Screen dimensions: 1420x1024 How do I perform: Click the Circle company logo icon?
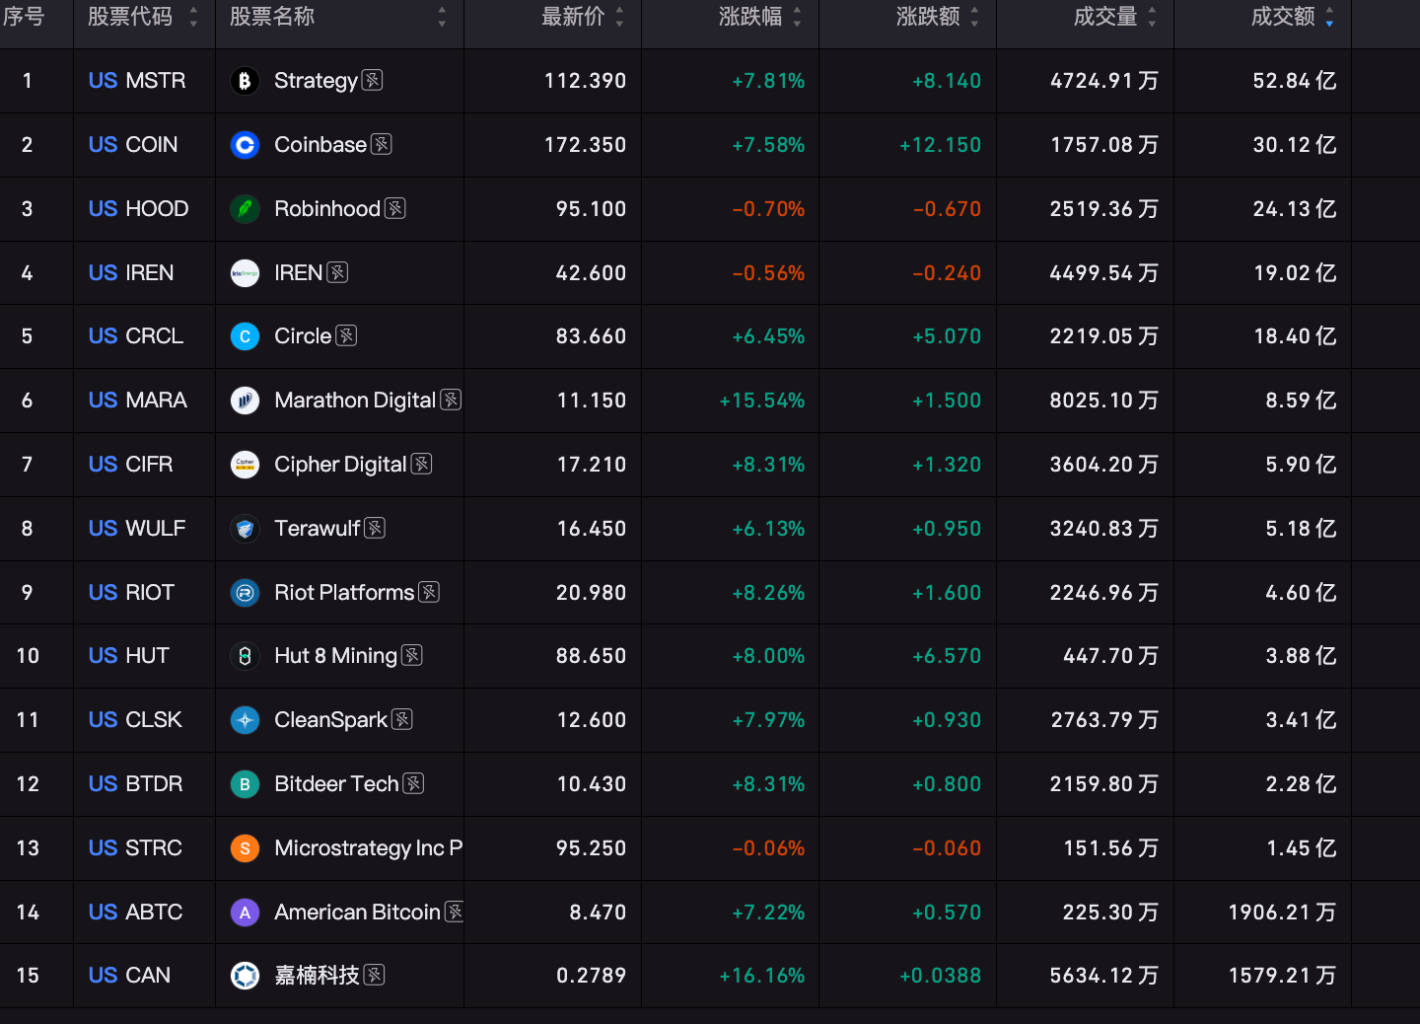pos(245,336)
